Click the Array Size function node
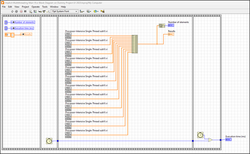 [162, 25]
